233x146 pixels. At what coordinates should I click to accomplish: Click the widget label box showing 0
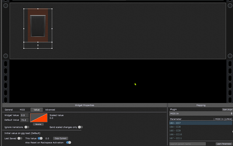(x=38, y=45)
